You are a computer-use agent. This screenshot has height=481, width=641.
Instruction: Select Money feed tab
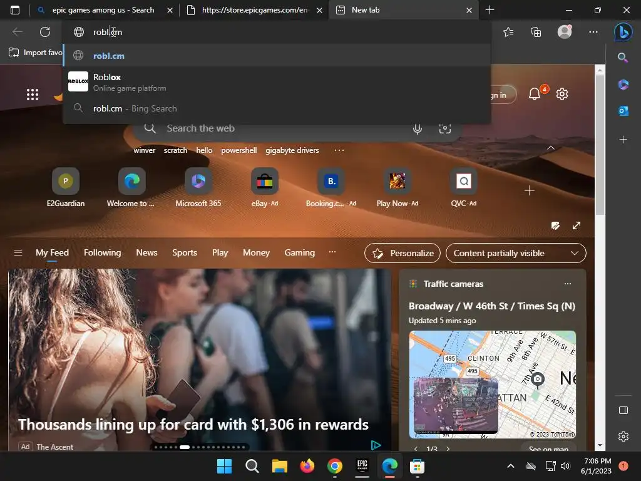(256, 253)
